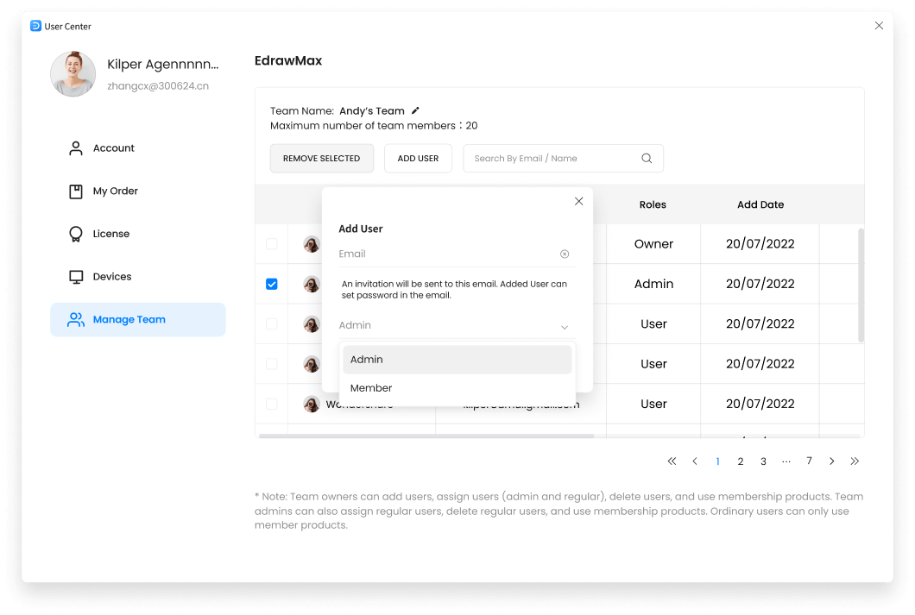Go to the previous page arrow
The image size is (915, 615).
point(694,461)
